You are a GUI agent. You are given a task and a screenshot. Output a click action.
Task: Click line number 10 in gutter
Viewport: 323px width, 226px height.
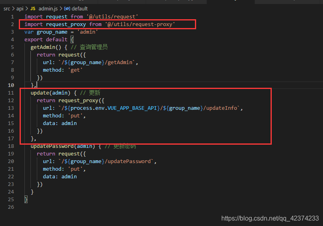click(11, 85)
